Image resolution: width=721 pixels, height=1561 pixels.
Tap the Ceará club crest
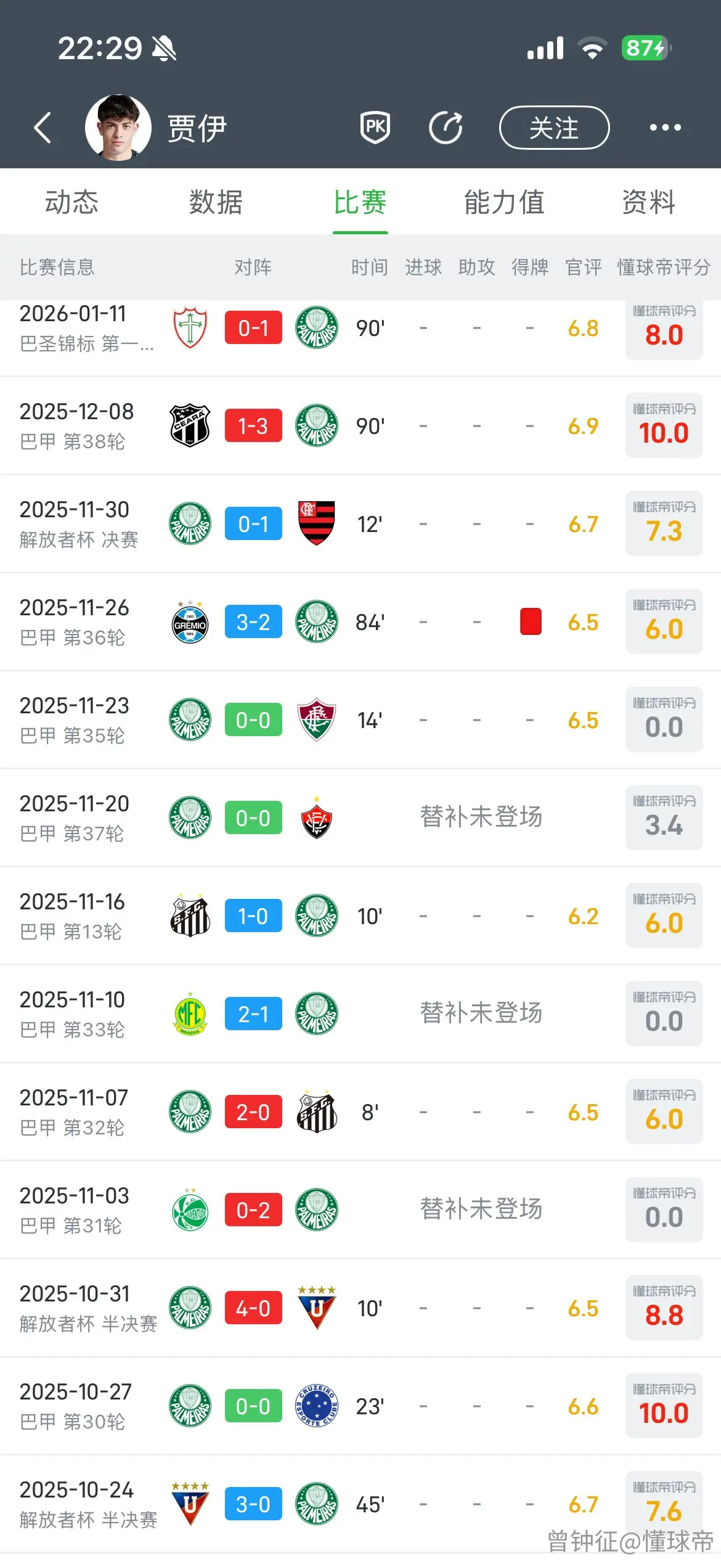coord(190,425)
